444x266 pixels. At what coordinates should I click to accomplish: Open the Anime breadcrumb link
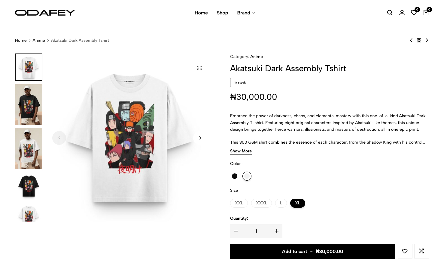(x=39, y=40)
